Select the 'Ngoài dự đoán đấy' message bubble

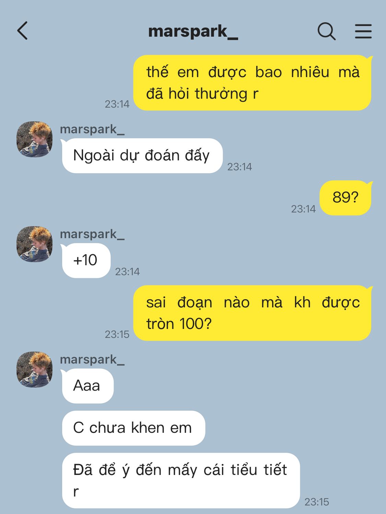(142, 156)
